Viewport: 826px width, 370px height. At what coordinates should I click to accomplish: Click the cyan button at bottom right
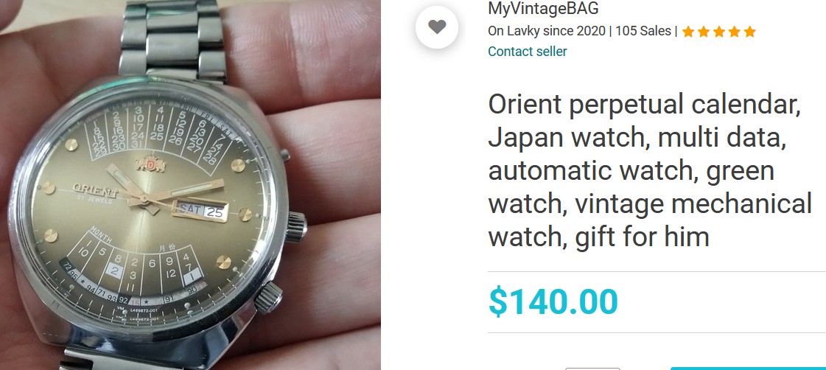(748, 369)
